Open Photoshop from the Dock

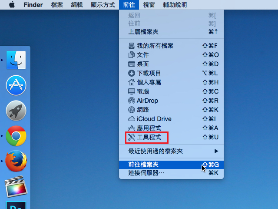(x=16, y=205)
